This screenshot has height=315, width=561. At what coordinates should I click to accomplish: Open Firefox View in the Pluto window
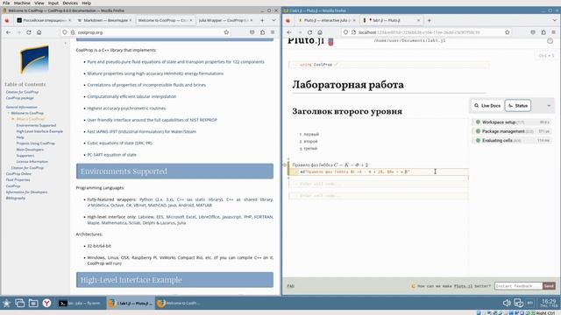(x=288, y=20)
